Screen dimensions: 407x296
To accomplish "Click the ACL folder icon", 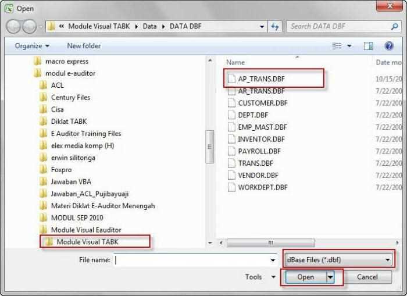I will point(43,85).
